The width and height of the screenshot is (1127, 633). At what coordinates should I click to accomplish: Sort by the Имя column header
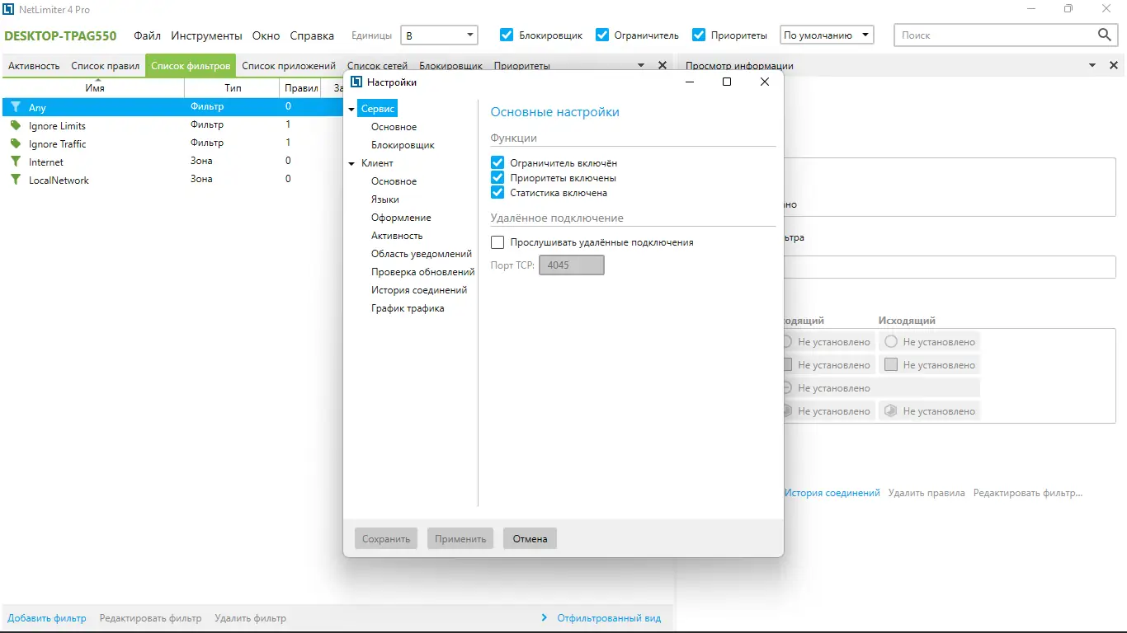tap(95, 88)
